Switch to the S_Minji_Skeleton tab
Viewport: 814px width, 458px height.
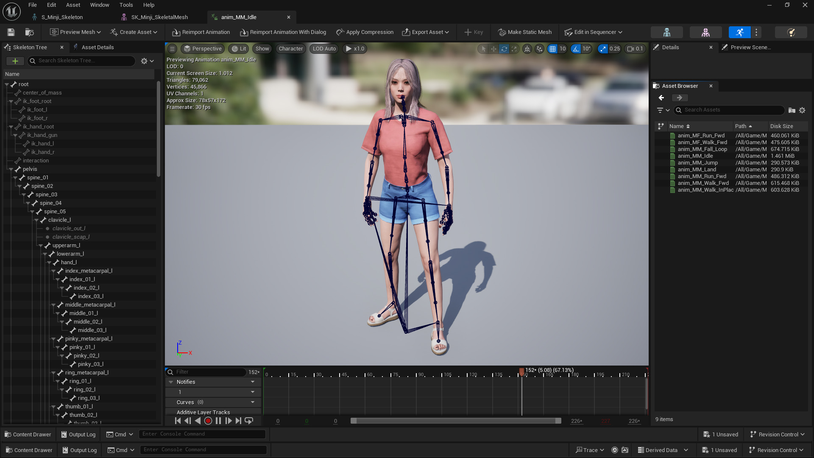[x=62, y=17]
